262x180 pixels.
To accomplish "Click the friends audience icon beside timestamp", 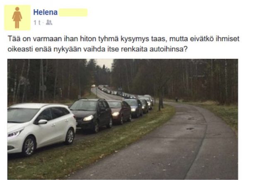I will [x=49, y=22].
